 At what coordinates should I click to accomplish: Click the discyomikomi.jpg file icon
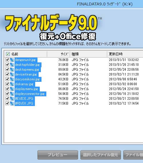pos(12,79)
